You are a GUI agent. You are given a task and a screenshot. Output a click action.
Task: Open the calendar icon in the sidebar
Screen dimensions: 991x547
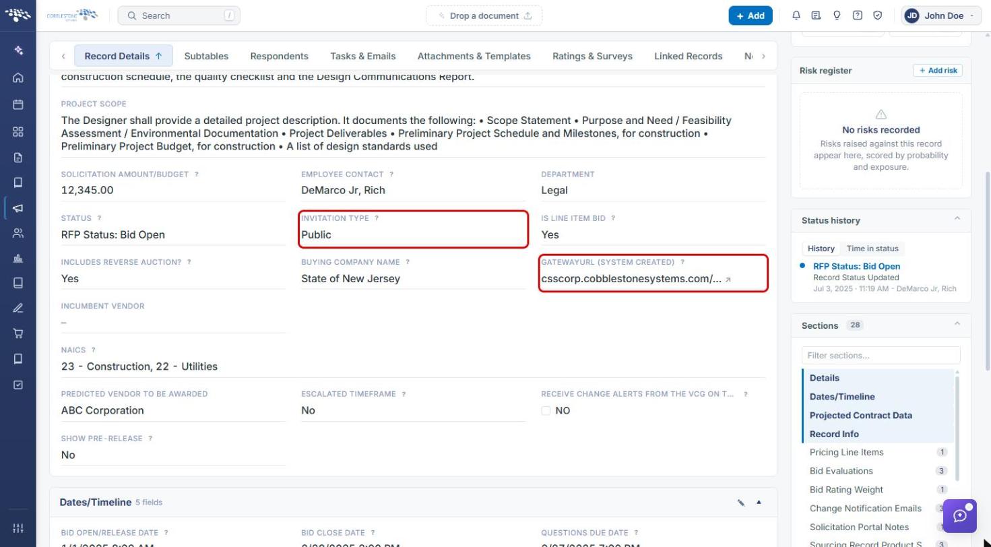[x=18, y=104]
